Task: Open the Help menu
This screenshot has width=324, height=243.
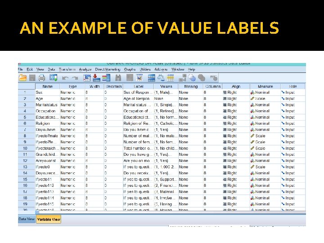Action: coord(192,69)
